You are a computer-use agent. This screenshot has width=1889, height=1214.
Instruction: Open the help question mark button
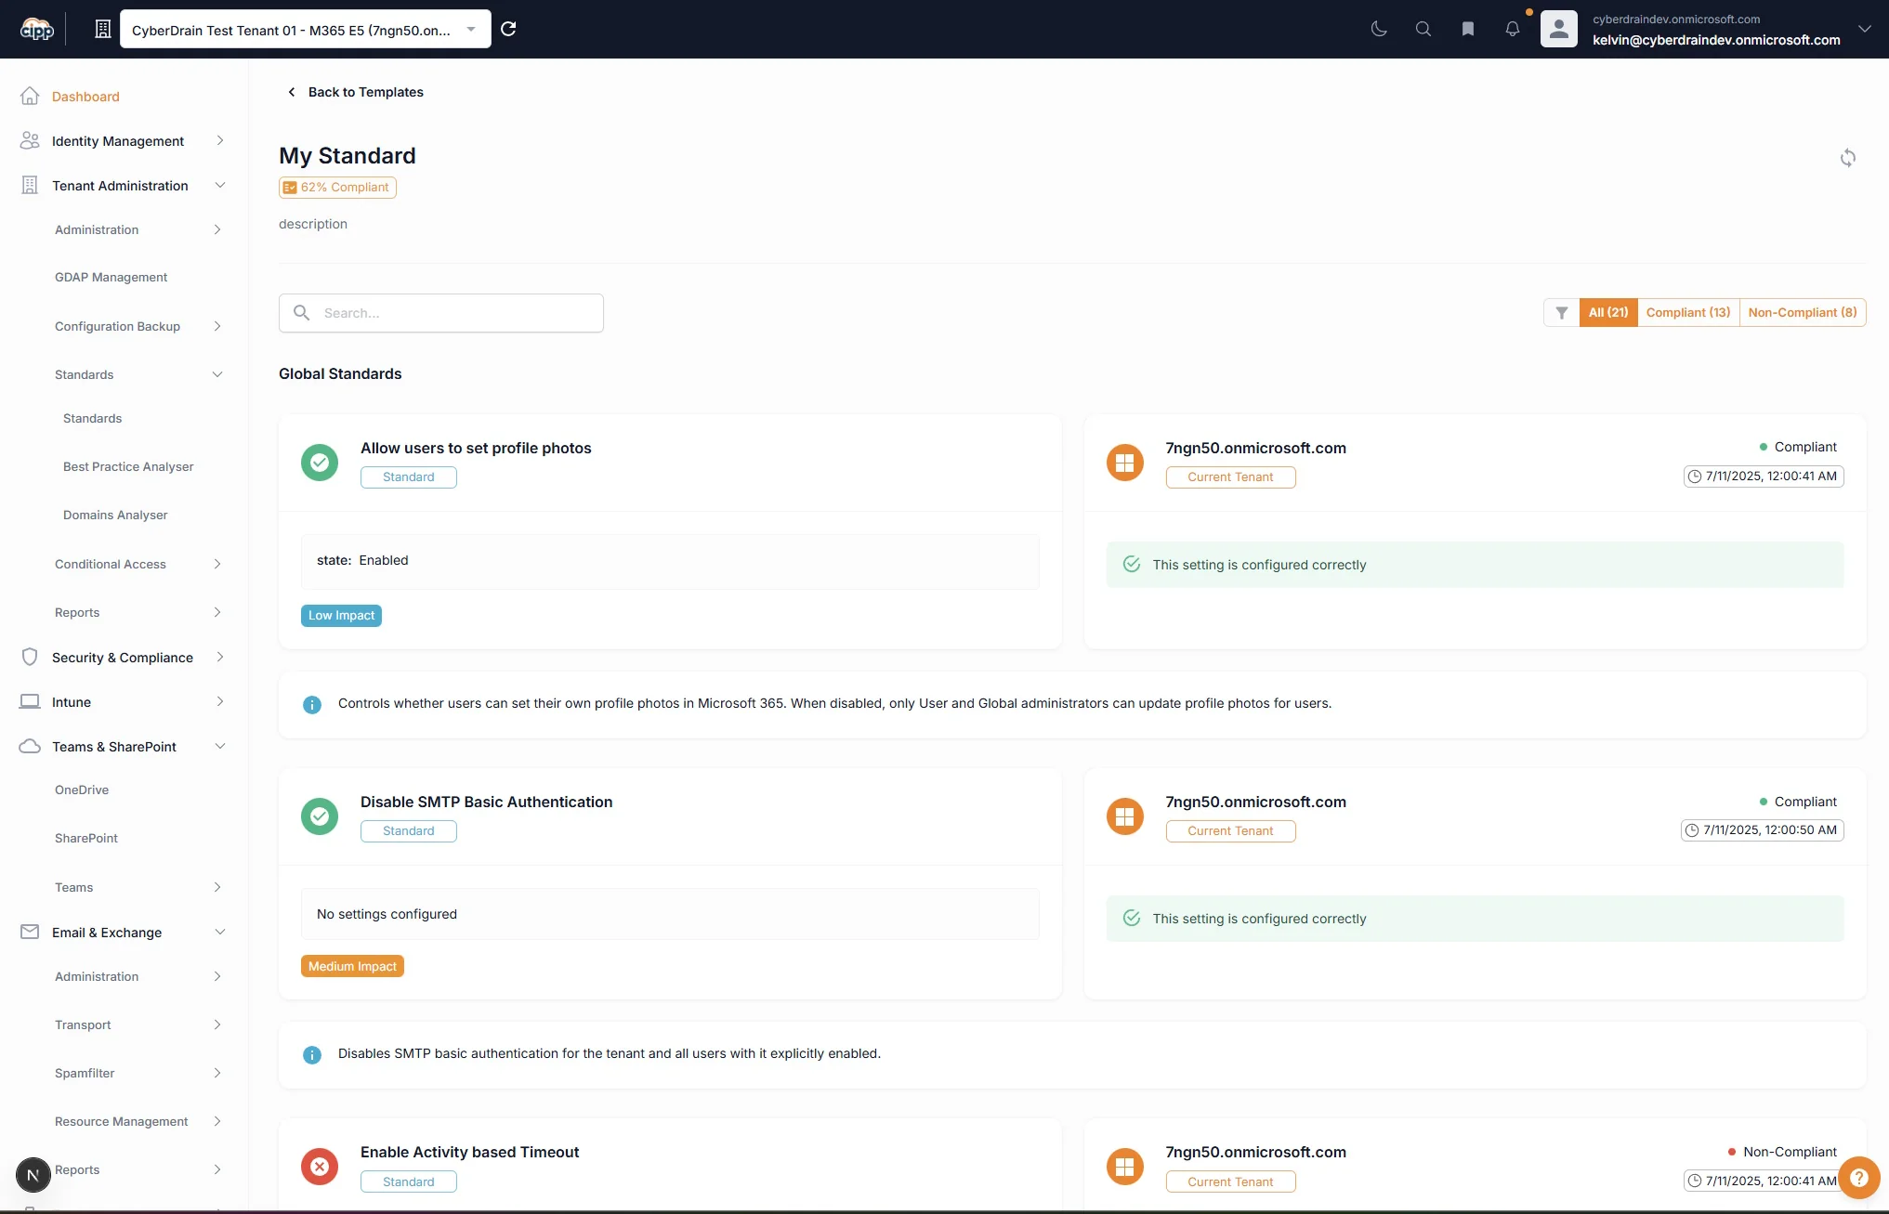click(1858, 1178)
